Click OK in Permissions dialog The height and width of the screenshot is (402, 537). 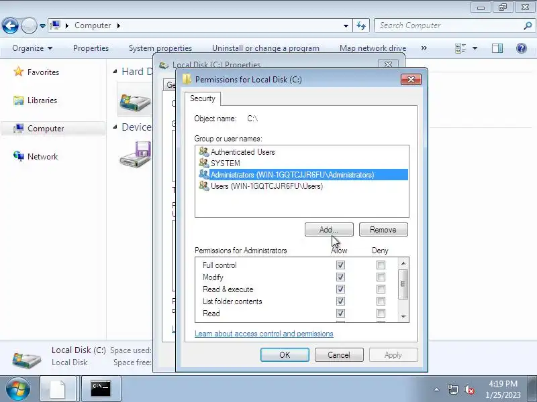285,355
